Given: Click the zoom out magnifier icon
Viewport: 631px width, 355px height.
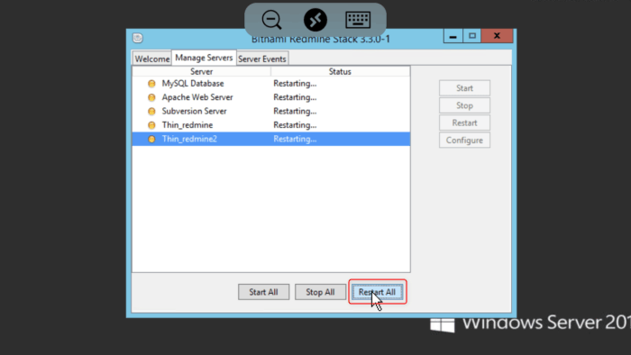Looking at the screenshot, I should (x=271, y=20).
